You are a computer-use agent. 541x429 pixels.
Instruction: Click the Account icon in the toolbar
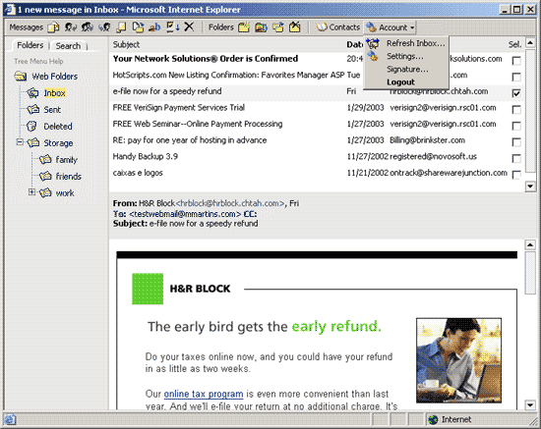click(371, 27)
